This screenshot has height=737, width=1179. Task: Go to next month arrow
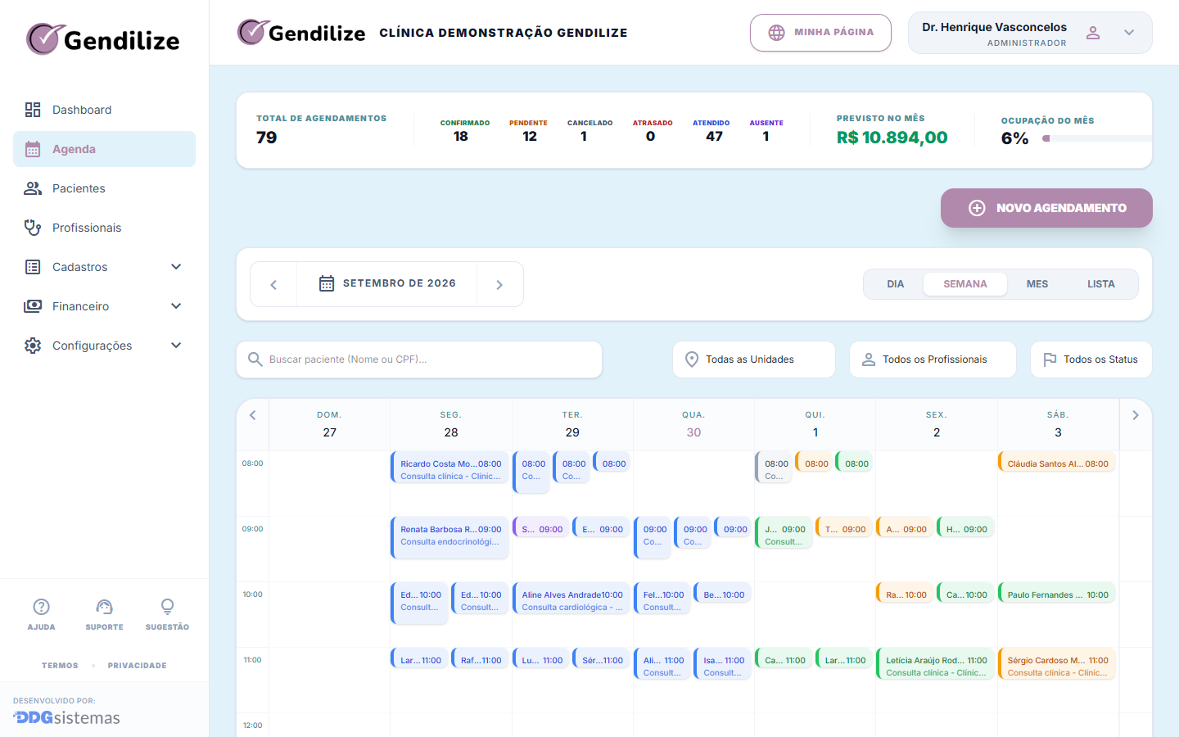point(499,284)
